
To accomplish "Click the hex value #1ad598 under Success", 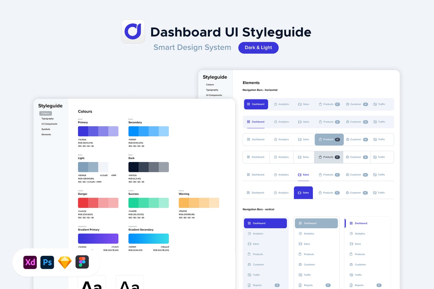I will [x=132, y=211].
